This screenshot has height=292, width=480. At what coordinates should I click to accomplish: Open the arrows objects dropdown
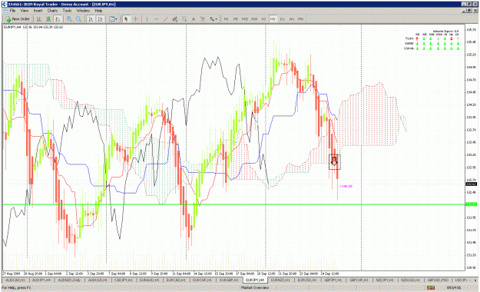pyautogui.click(x=214, y=19)
